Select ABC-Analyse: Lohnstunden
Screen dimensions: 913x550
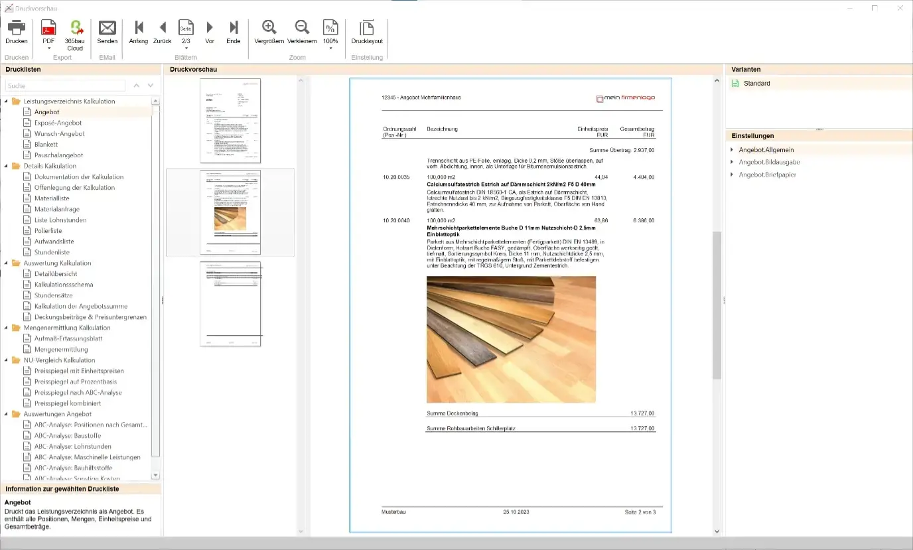click(73, 447)
